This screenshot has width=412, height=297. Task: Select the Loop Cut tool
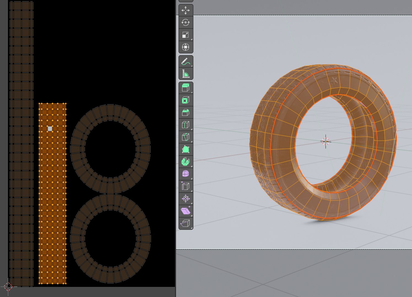point(186,125)
